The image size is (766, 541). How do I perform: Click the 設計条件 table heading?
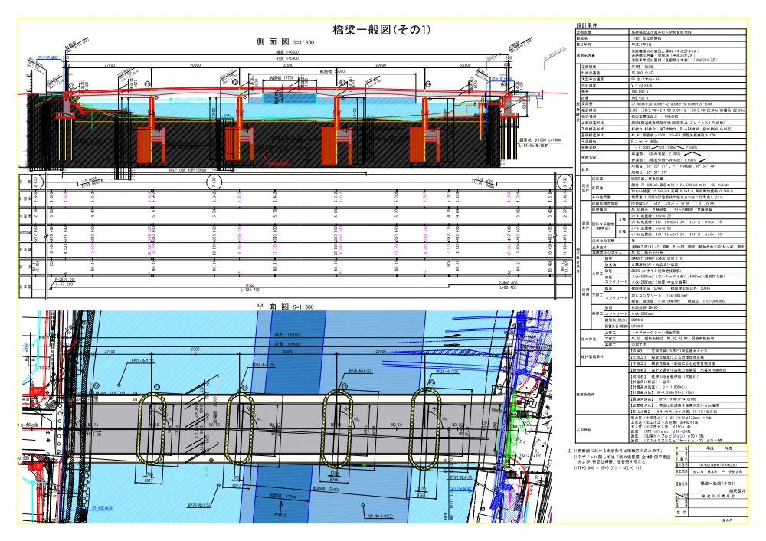click(587, 25)
